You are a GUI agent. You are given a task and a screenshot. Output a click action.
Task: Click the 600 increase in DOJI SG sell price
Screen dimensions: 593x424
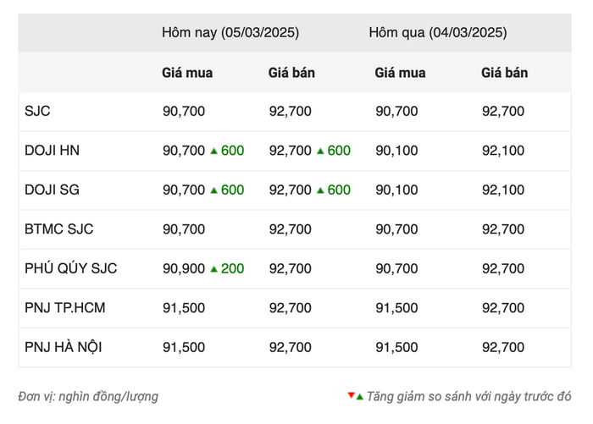click(339, 190)
